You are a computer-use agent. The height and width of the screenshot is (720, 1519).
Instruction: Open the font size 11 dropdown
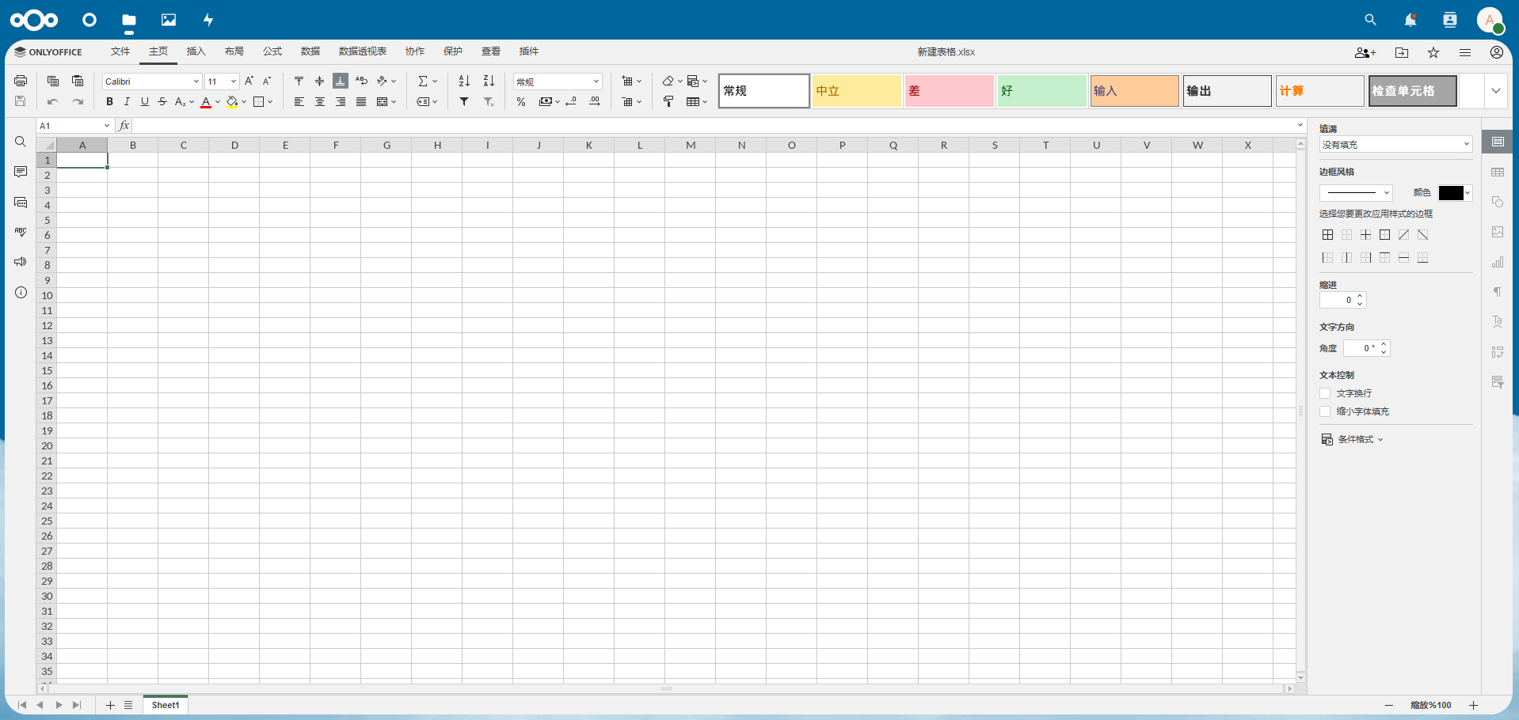(x=234, y=81)
